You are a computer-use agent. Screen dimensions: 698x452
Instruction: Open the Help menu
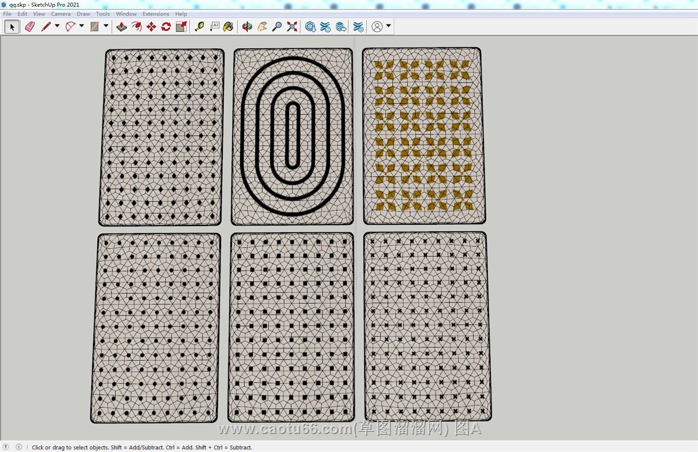(x=181, y=14)
